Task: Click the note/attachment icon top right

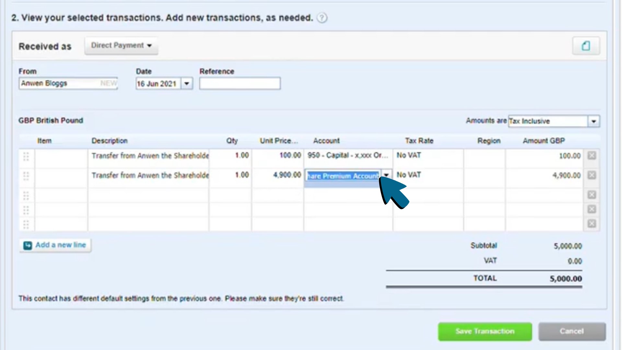Action: coord(586,45)
